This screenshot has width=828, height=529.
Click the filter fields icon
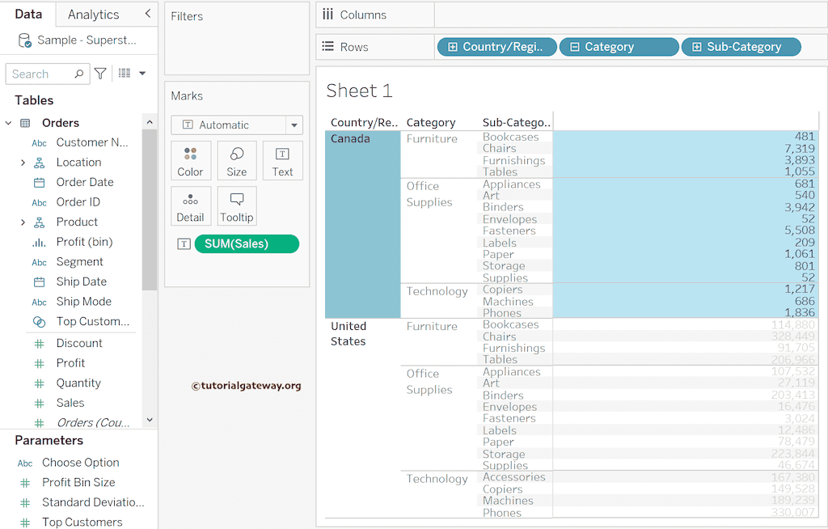click(x=100, y=74)
